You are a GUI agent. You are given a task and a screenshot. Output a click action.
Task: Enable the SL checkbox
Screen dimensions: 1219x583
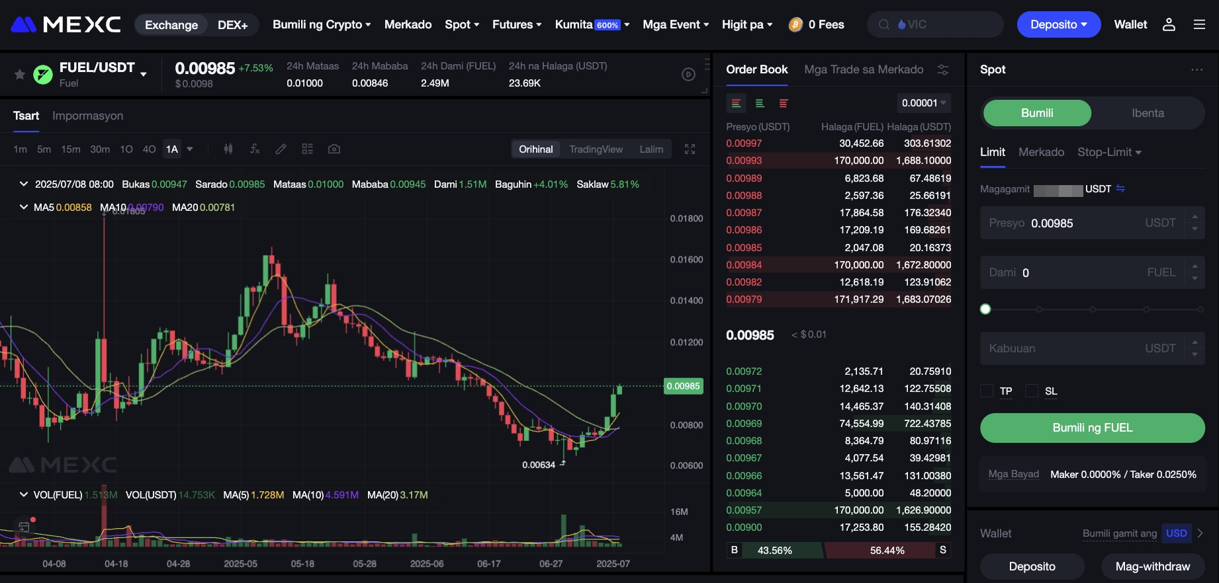(x=1032, y=391)
